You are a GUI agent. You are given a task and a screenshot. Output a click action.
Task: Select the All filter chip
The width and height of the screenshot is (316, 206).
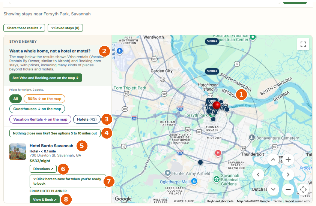click(x=15, y=99)
